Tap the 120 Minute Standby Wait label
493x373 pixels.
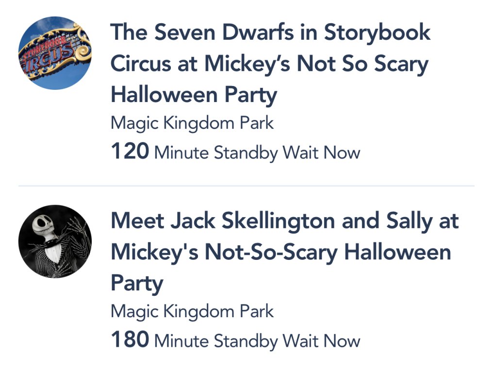[235, 153]
